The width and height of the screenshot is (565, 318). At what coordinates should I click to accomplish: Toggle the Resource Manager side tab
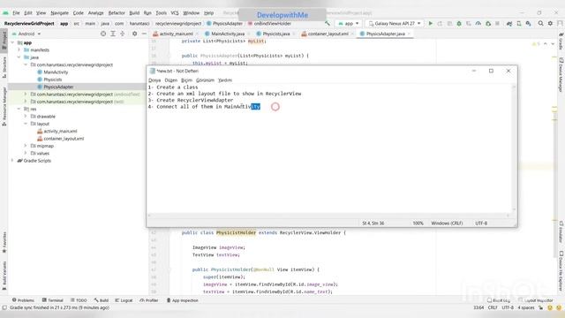tap(4, 106)
